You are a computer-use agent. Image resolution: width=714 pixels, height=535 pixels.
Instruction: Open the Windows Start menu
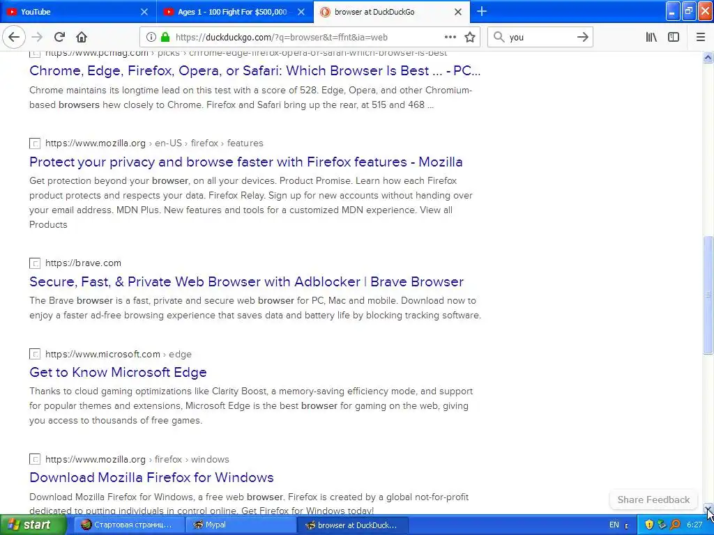[33, 525]
